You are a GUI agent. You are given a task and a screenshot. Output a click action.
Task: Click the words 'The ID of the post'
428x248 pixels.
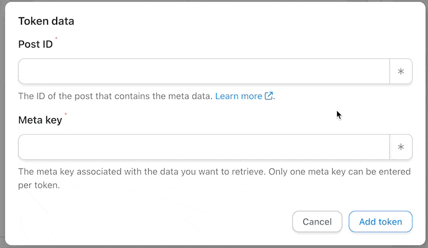[54, 96]
